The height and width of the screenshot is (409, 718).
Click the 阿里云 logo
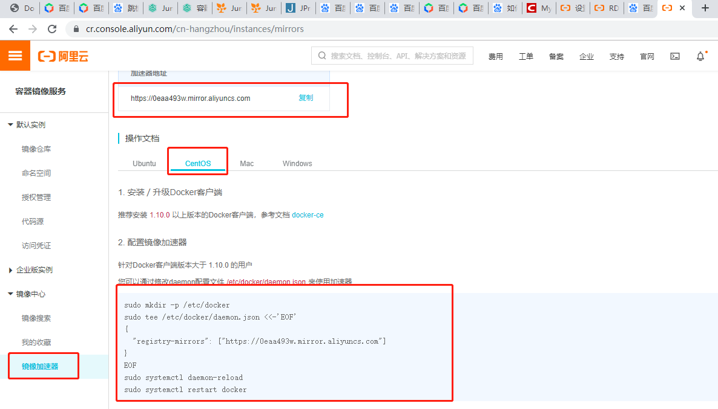pos(63,56)
